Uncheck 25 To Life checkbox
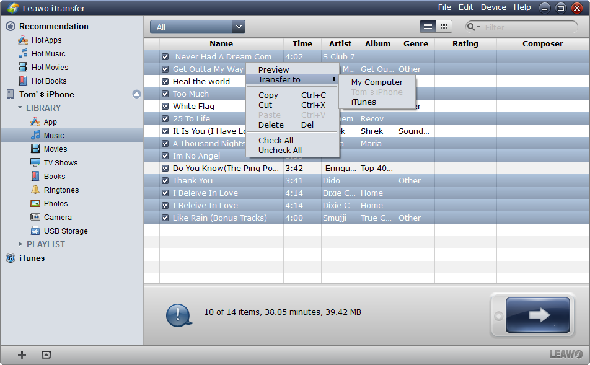Viewport: 590px width, 365px height. [165, 119]
